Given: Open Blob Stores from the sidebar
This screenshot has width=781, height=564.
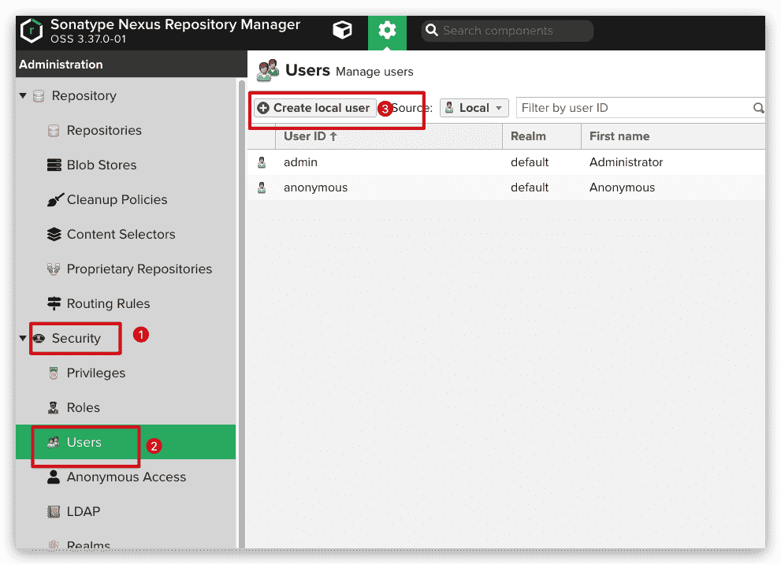Looking at the screenshot, I should [101, 165].
